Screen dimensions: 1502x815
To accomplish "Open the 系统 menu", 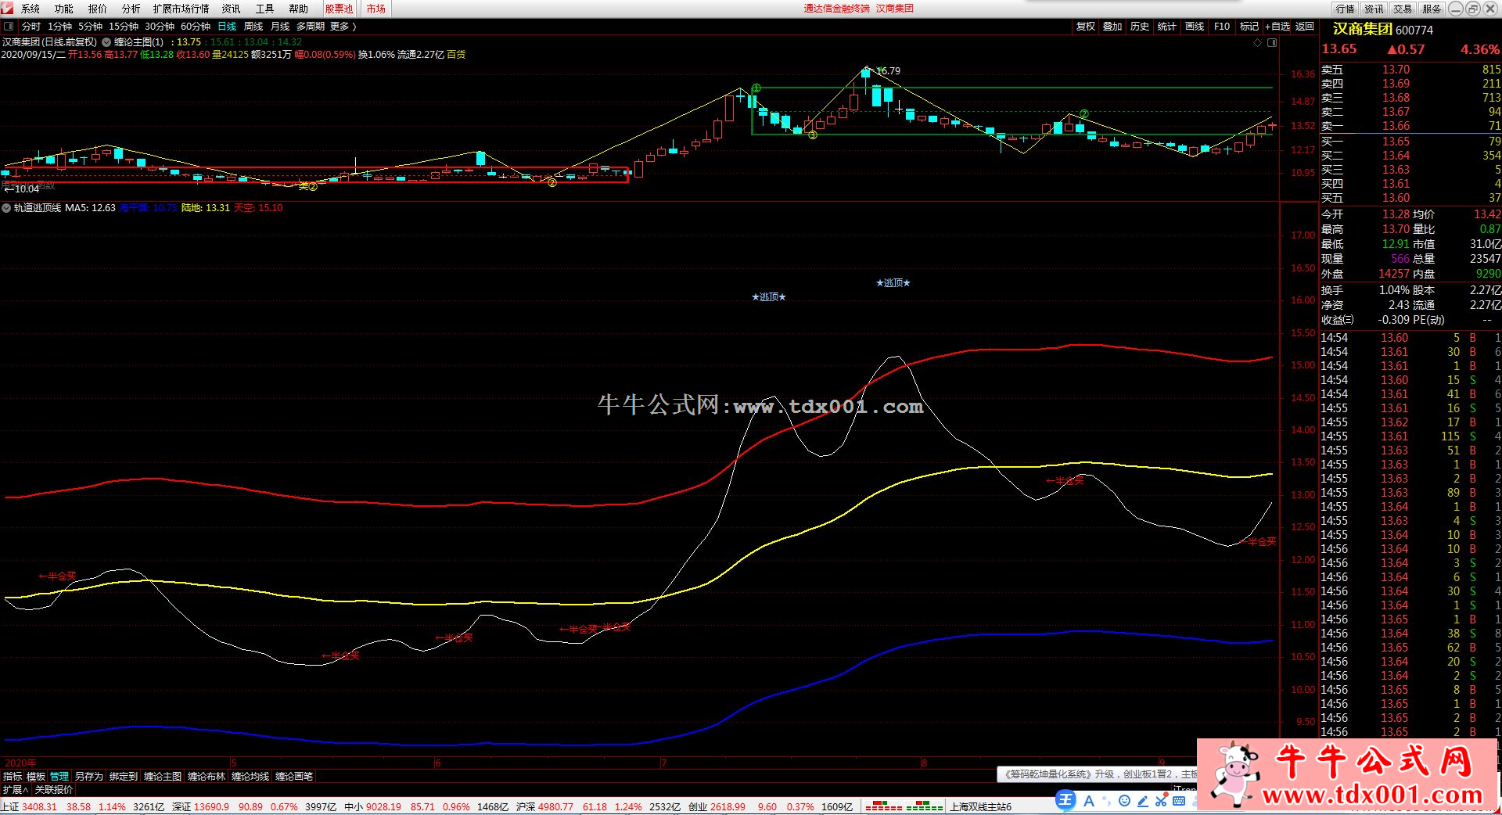I will [31, 9].
